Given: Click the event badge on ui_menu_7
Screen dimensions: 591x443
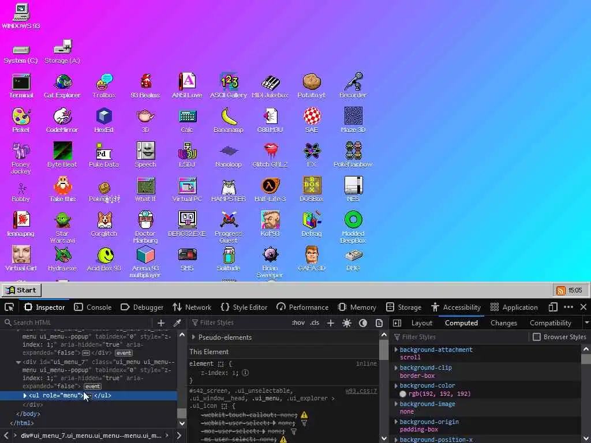Looking at the screenshot, I should coord(92,386).
